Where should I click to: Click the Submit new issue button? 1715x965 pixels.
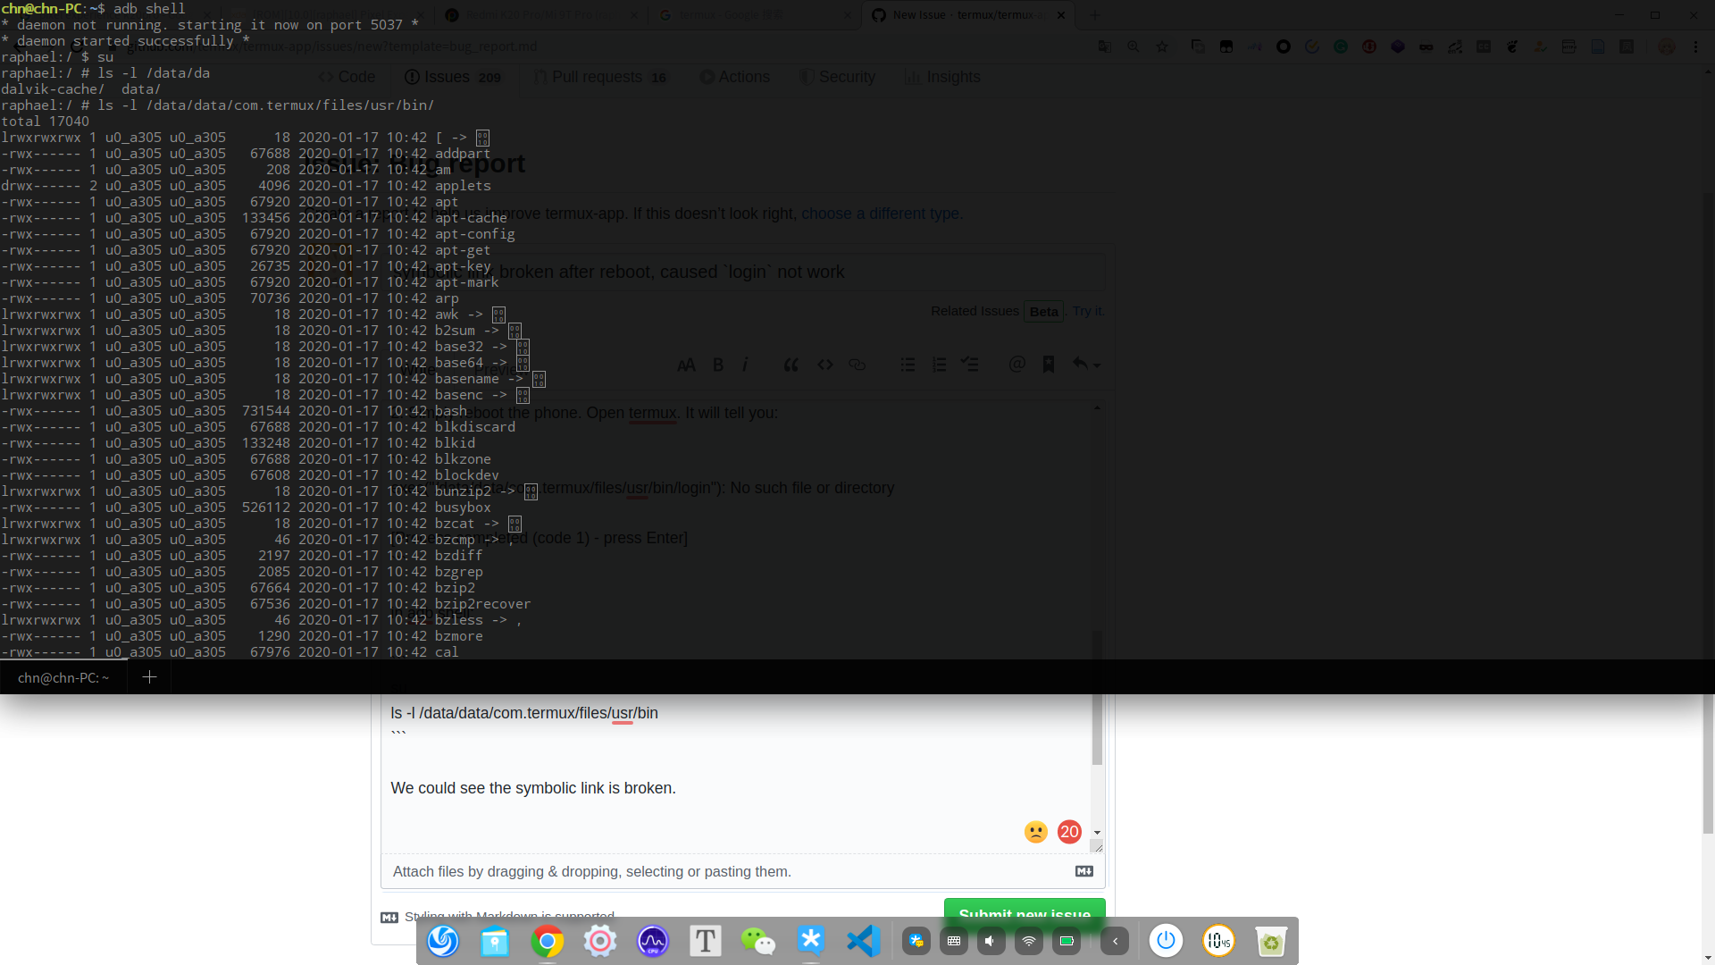tap(1024, 915)
